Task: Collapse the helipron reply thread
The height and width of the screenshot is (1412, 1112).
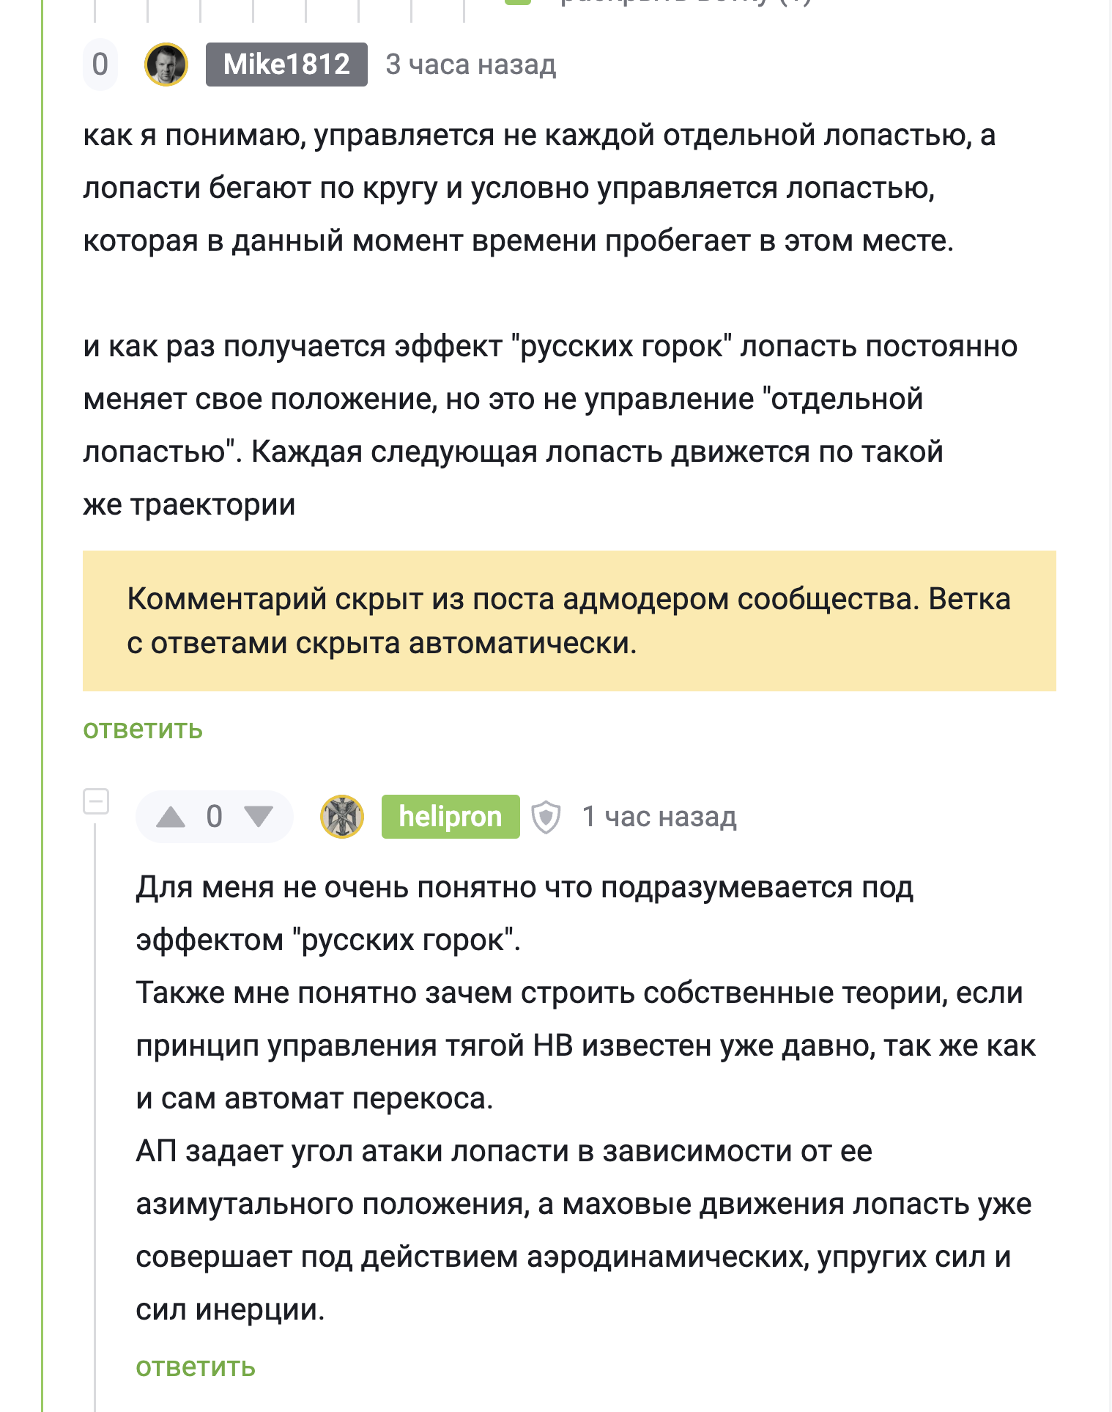Action: pos(96,801)
